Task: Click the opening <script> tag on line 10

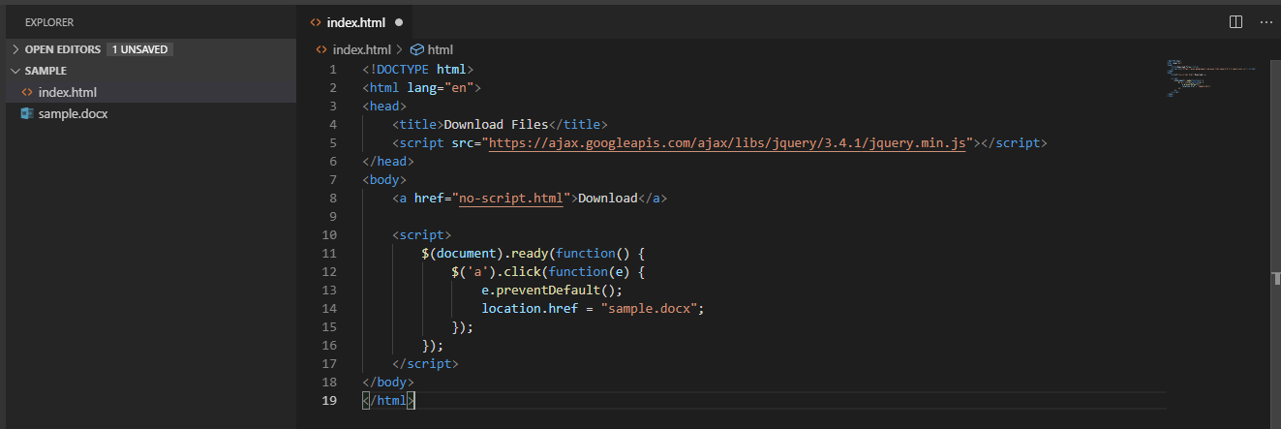Action: coord(421,234)
